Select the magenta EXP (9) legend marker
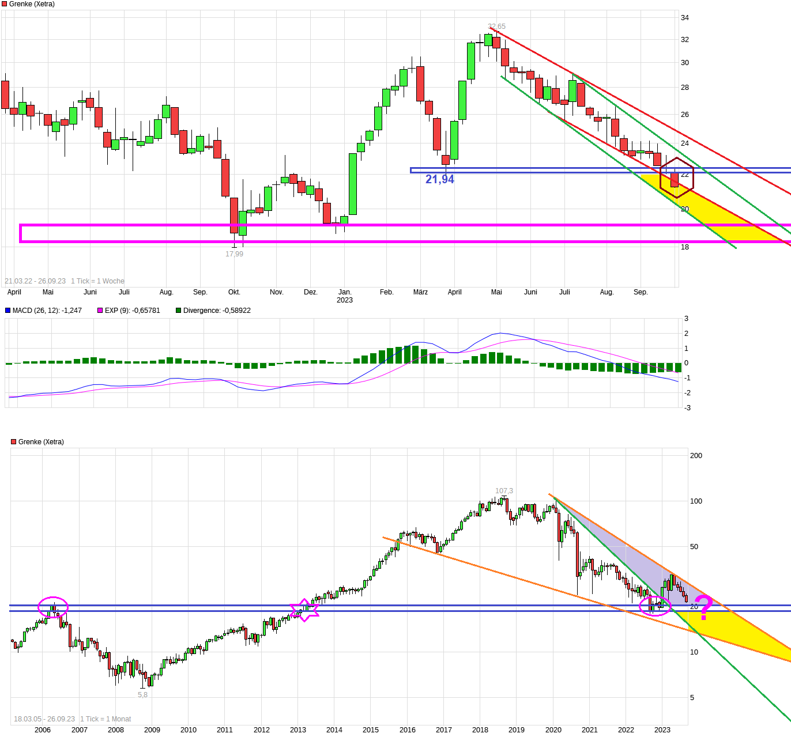The width and height of the screenshot is (791, 756). coord(99,311)
